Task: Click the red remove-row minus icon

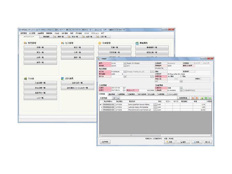Action: 211,98
